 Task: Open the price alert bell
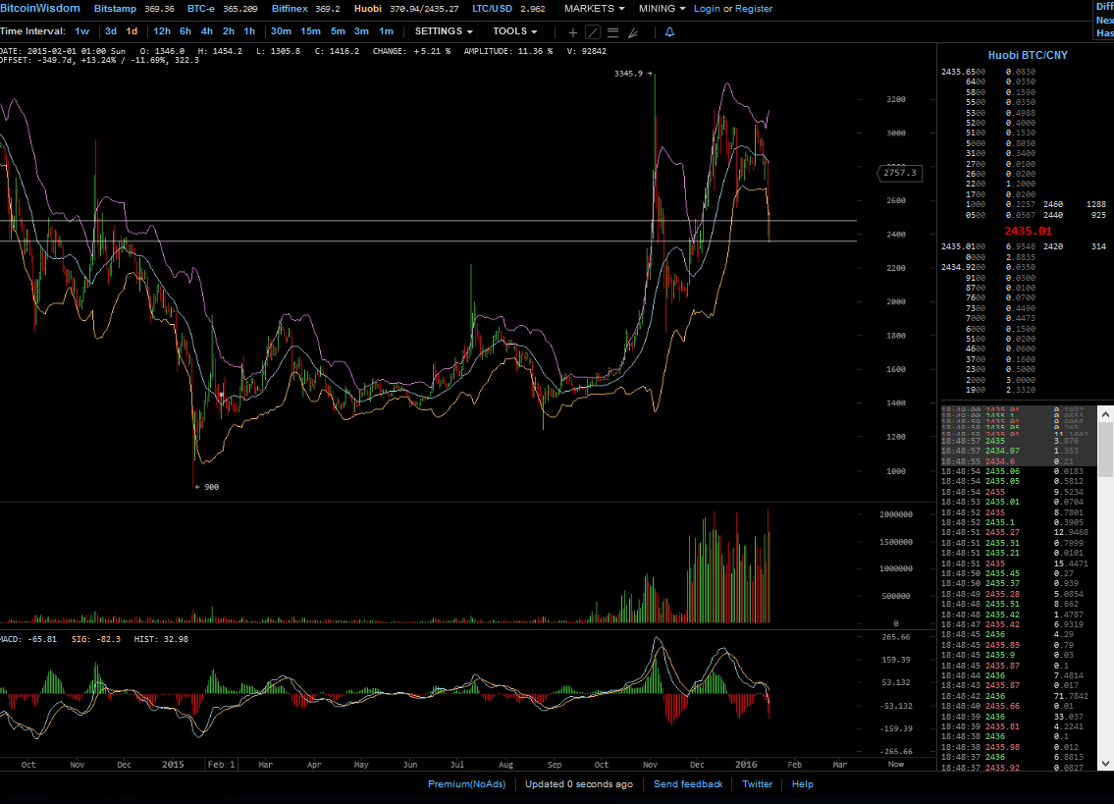click(x=669, y=32)
